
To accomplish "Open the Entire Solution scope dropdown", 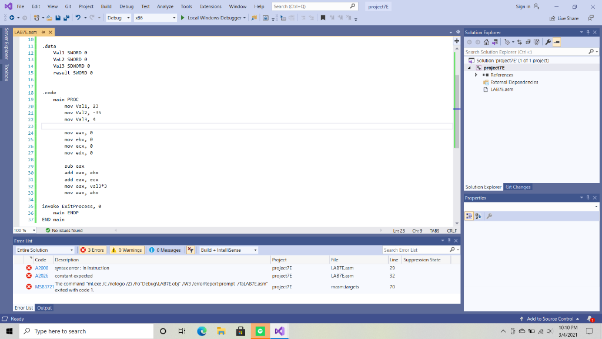I will [45, 250].
